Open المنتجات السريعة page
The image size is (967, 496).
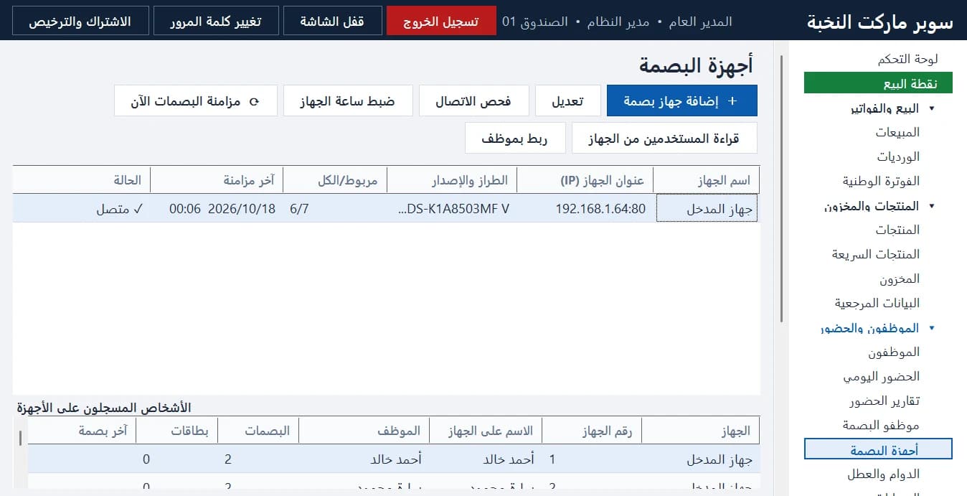pyautogui.click(x=876, y=254)
